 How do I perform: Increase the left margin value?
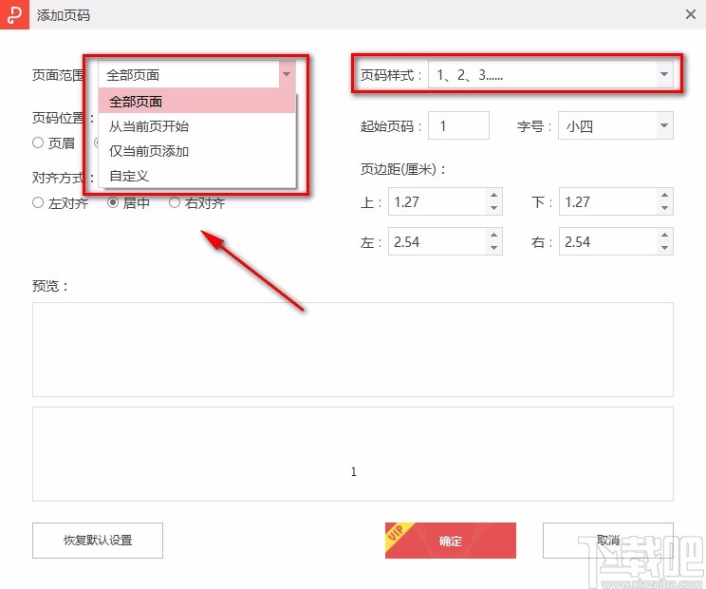[493, 236]
